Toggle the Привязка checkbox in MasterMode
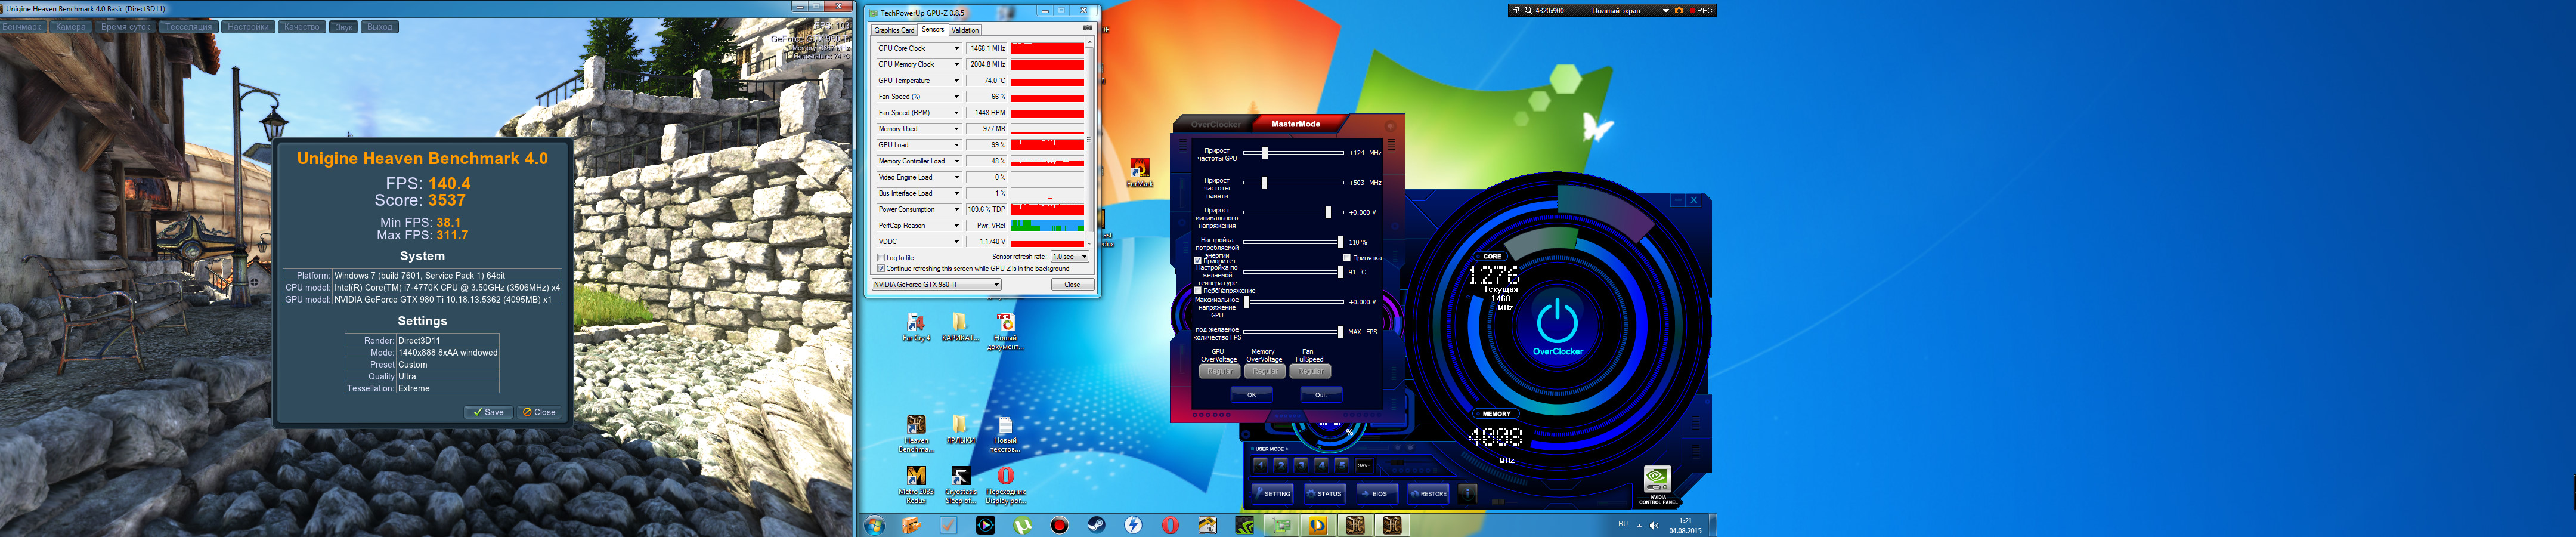 coord(1346,257)
